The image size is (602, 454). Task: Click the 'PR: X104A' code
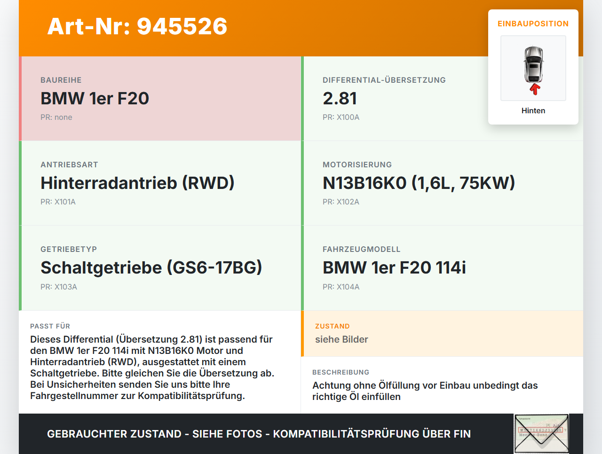pyautogui.click(x=341, y=287)
